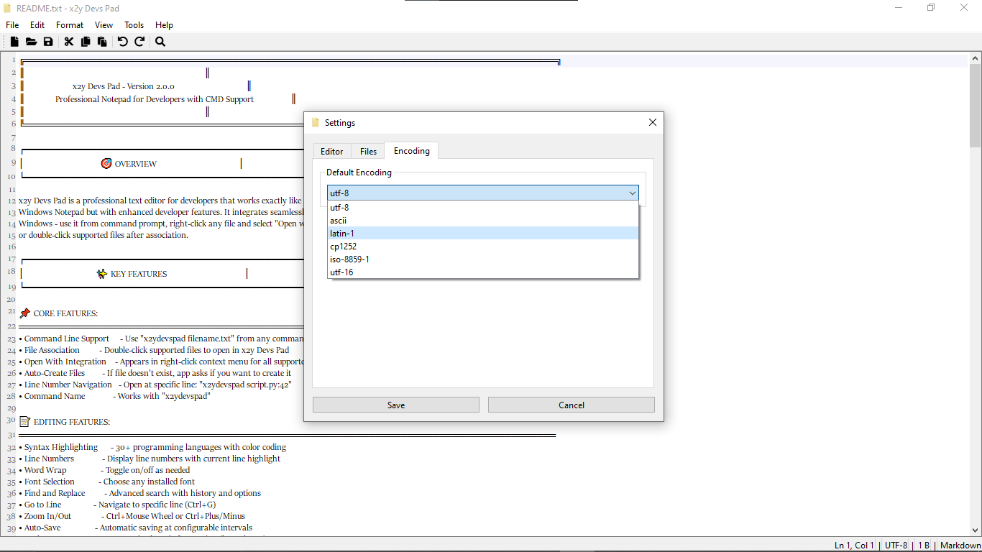Choose ascii from the encoding list
The image size is (982, 552).
(x=483, y=221)
